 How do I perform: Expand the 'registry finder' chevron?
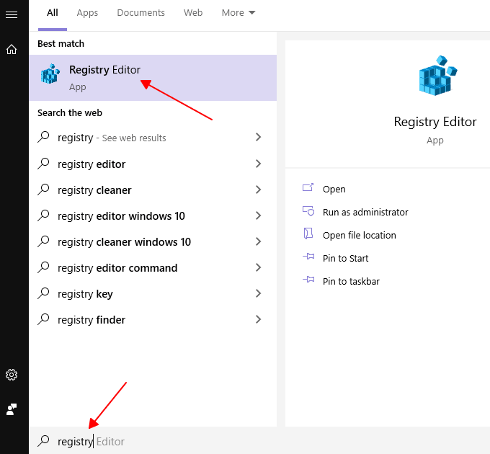pos(258,319)
